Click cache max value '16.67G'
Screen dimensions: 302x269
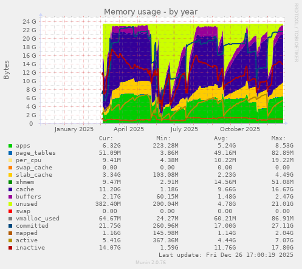pyautogui.click(x=283, y=189)
